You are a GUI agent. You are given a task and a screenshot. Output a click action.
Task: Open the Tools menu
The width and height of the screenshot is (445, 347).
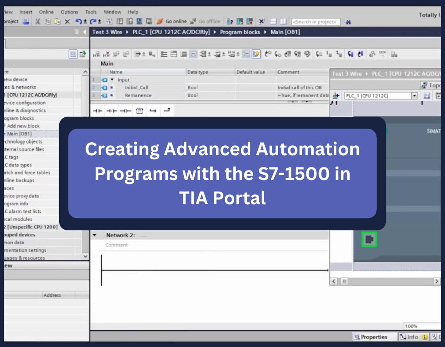(91, 12)
